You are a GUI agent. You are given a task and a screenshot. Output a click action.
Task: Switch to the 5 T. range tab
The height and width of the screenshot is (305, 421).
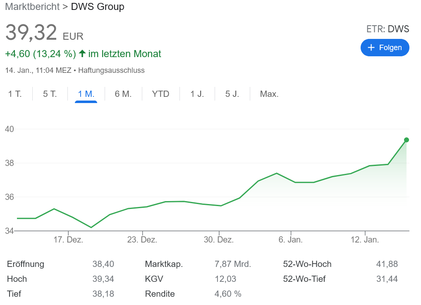click(50, 94)
